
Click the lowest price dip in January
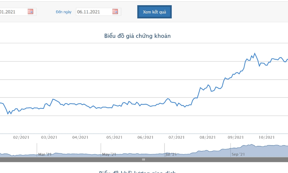[x=8, y=114]
